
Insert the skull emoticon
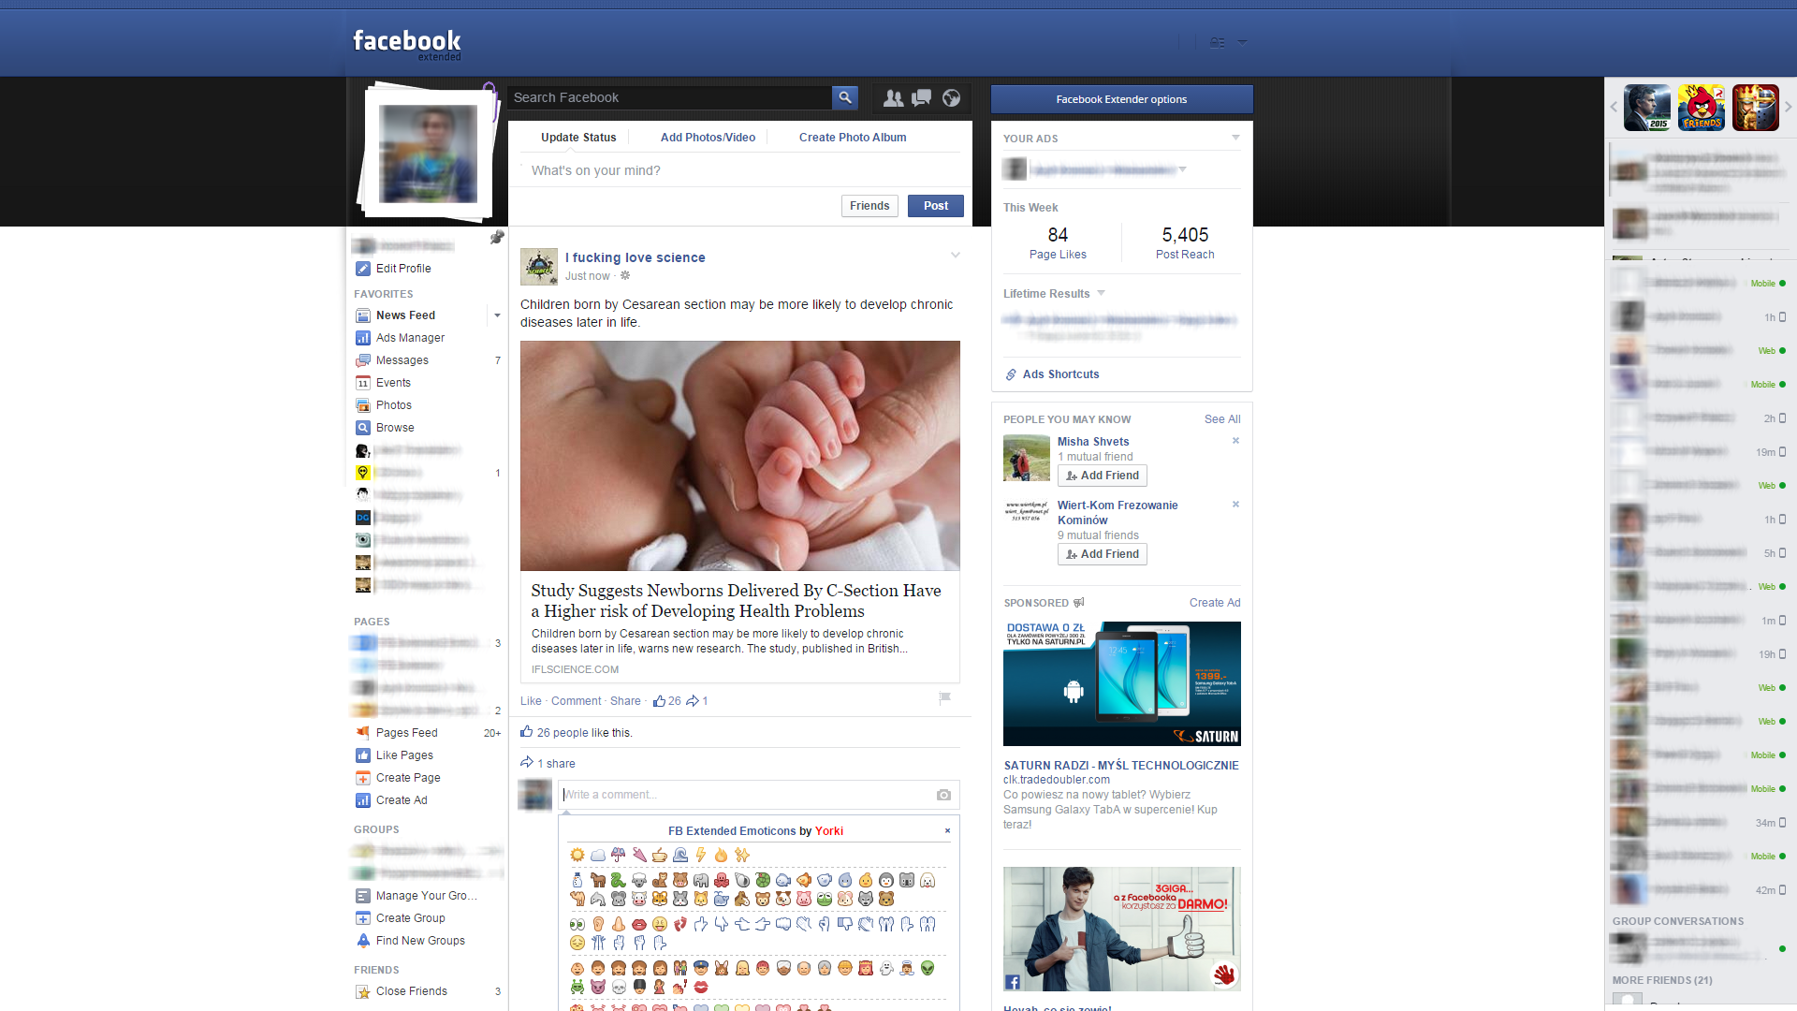tap(619, 987)
